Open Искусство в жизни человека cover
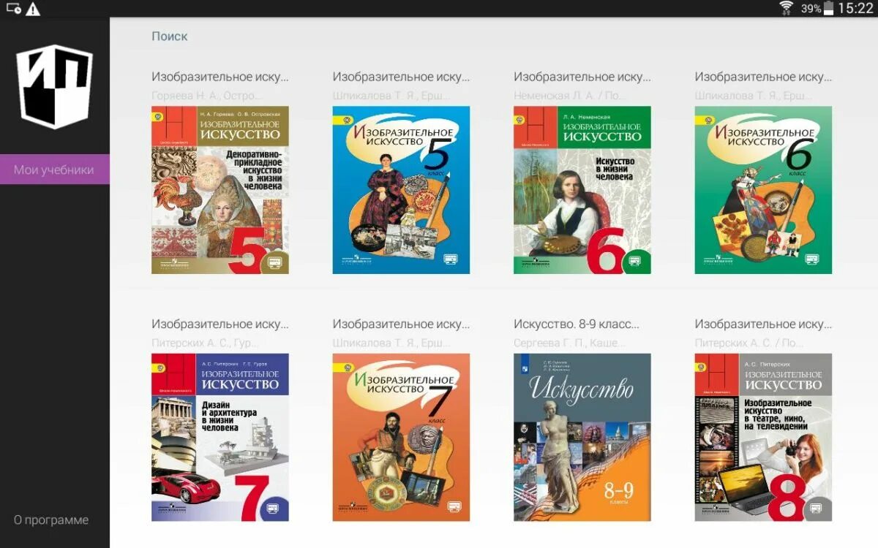 tap(582, 190)
